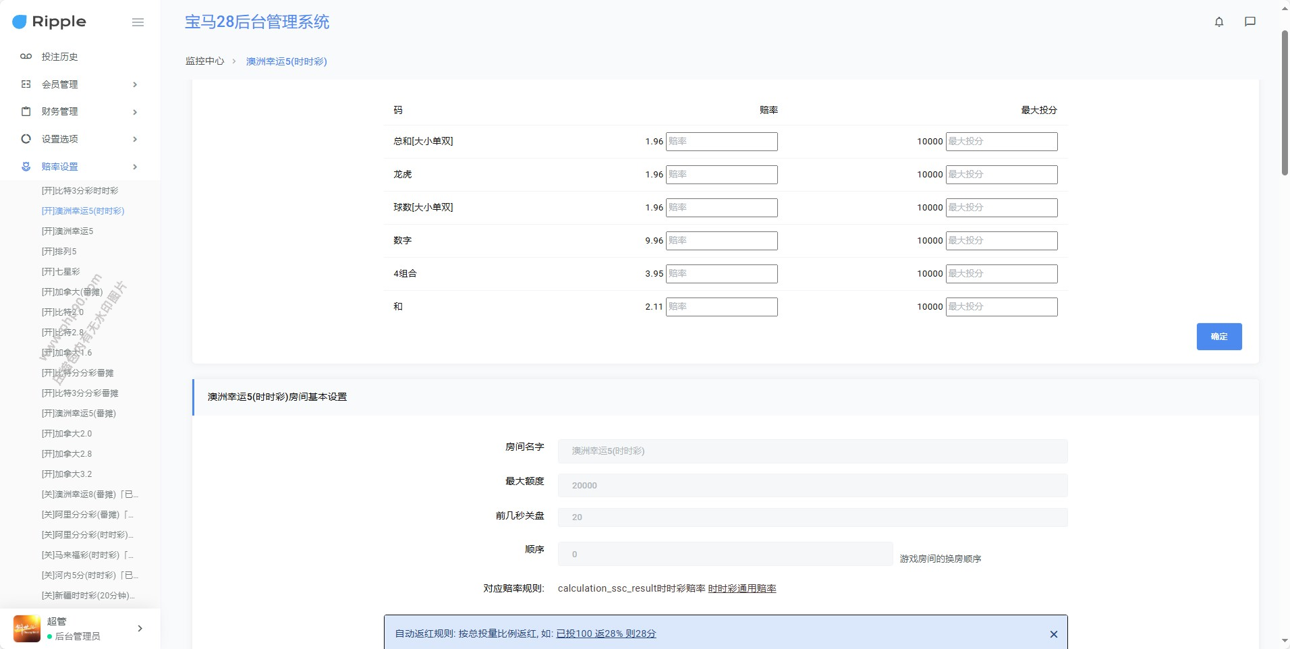Collapse the 赔率设置 menu chevron
The width and height of the screenshot is (1290, 649).
[x=135, y=167]
